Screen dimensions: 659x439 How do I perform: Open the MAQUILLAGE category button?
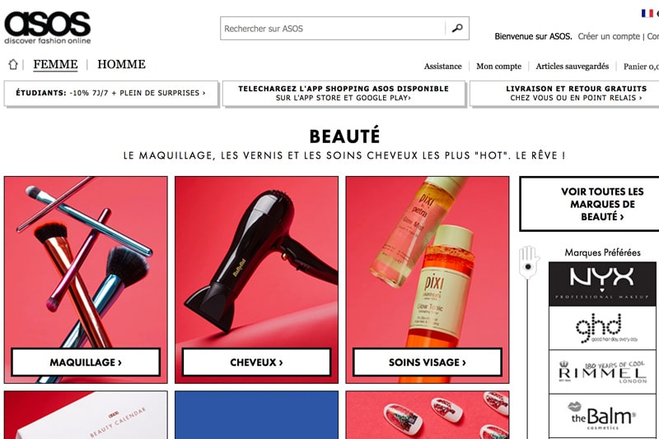(x=86, y=363)
